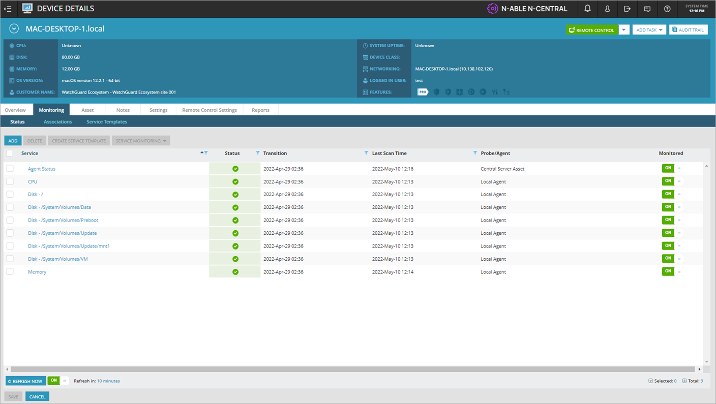The width and height of the screenshot is (716, 404).
Task: Collapse the navigation with the hamburger icon
Action: pyautogui.click(x=8, y=9)
